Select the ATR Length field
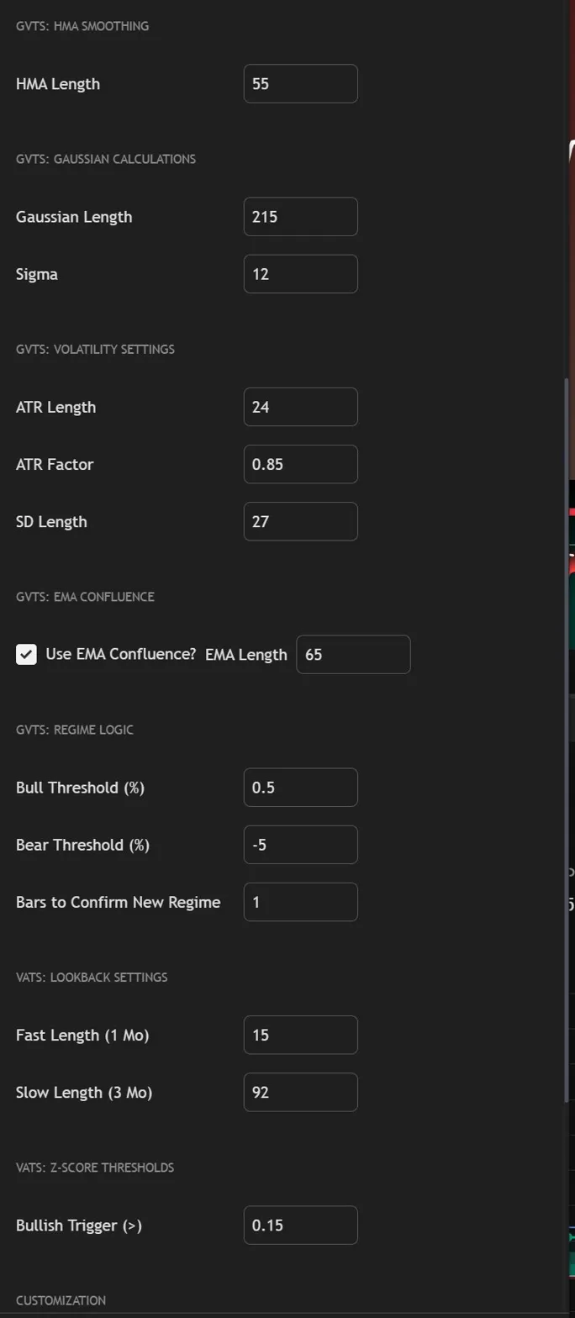 click(x=300, y=407)
